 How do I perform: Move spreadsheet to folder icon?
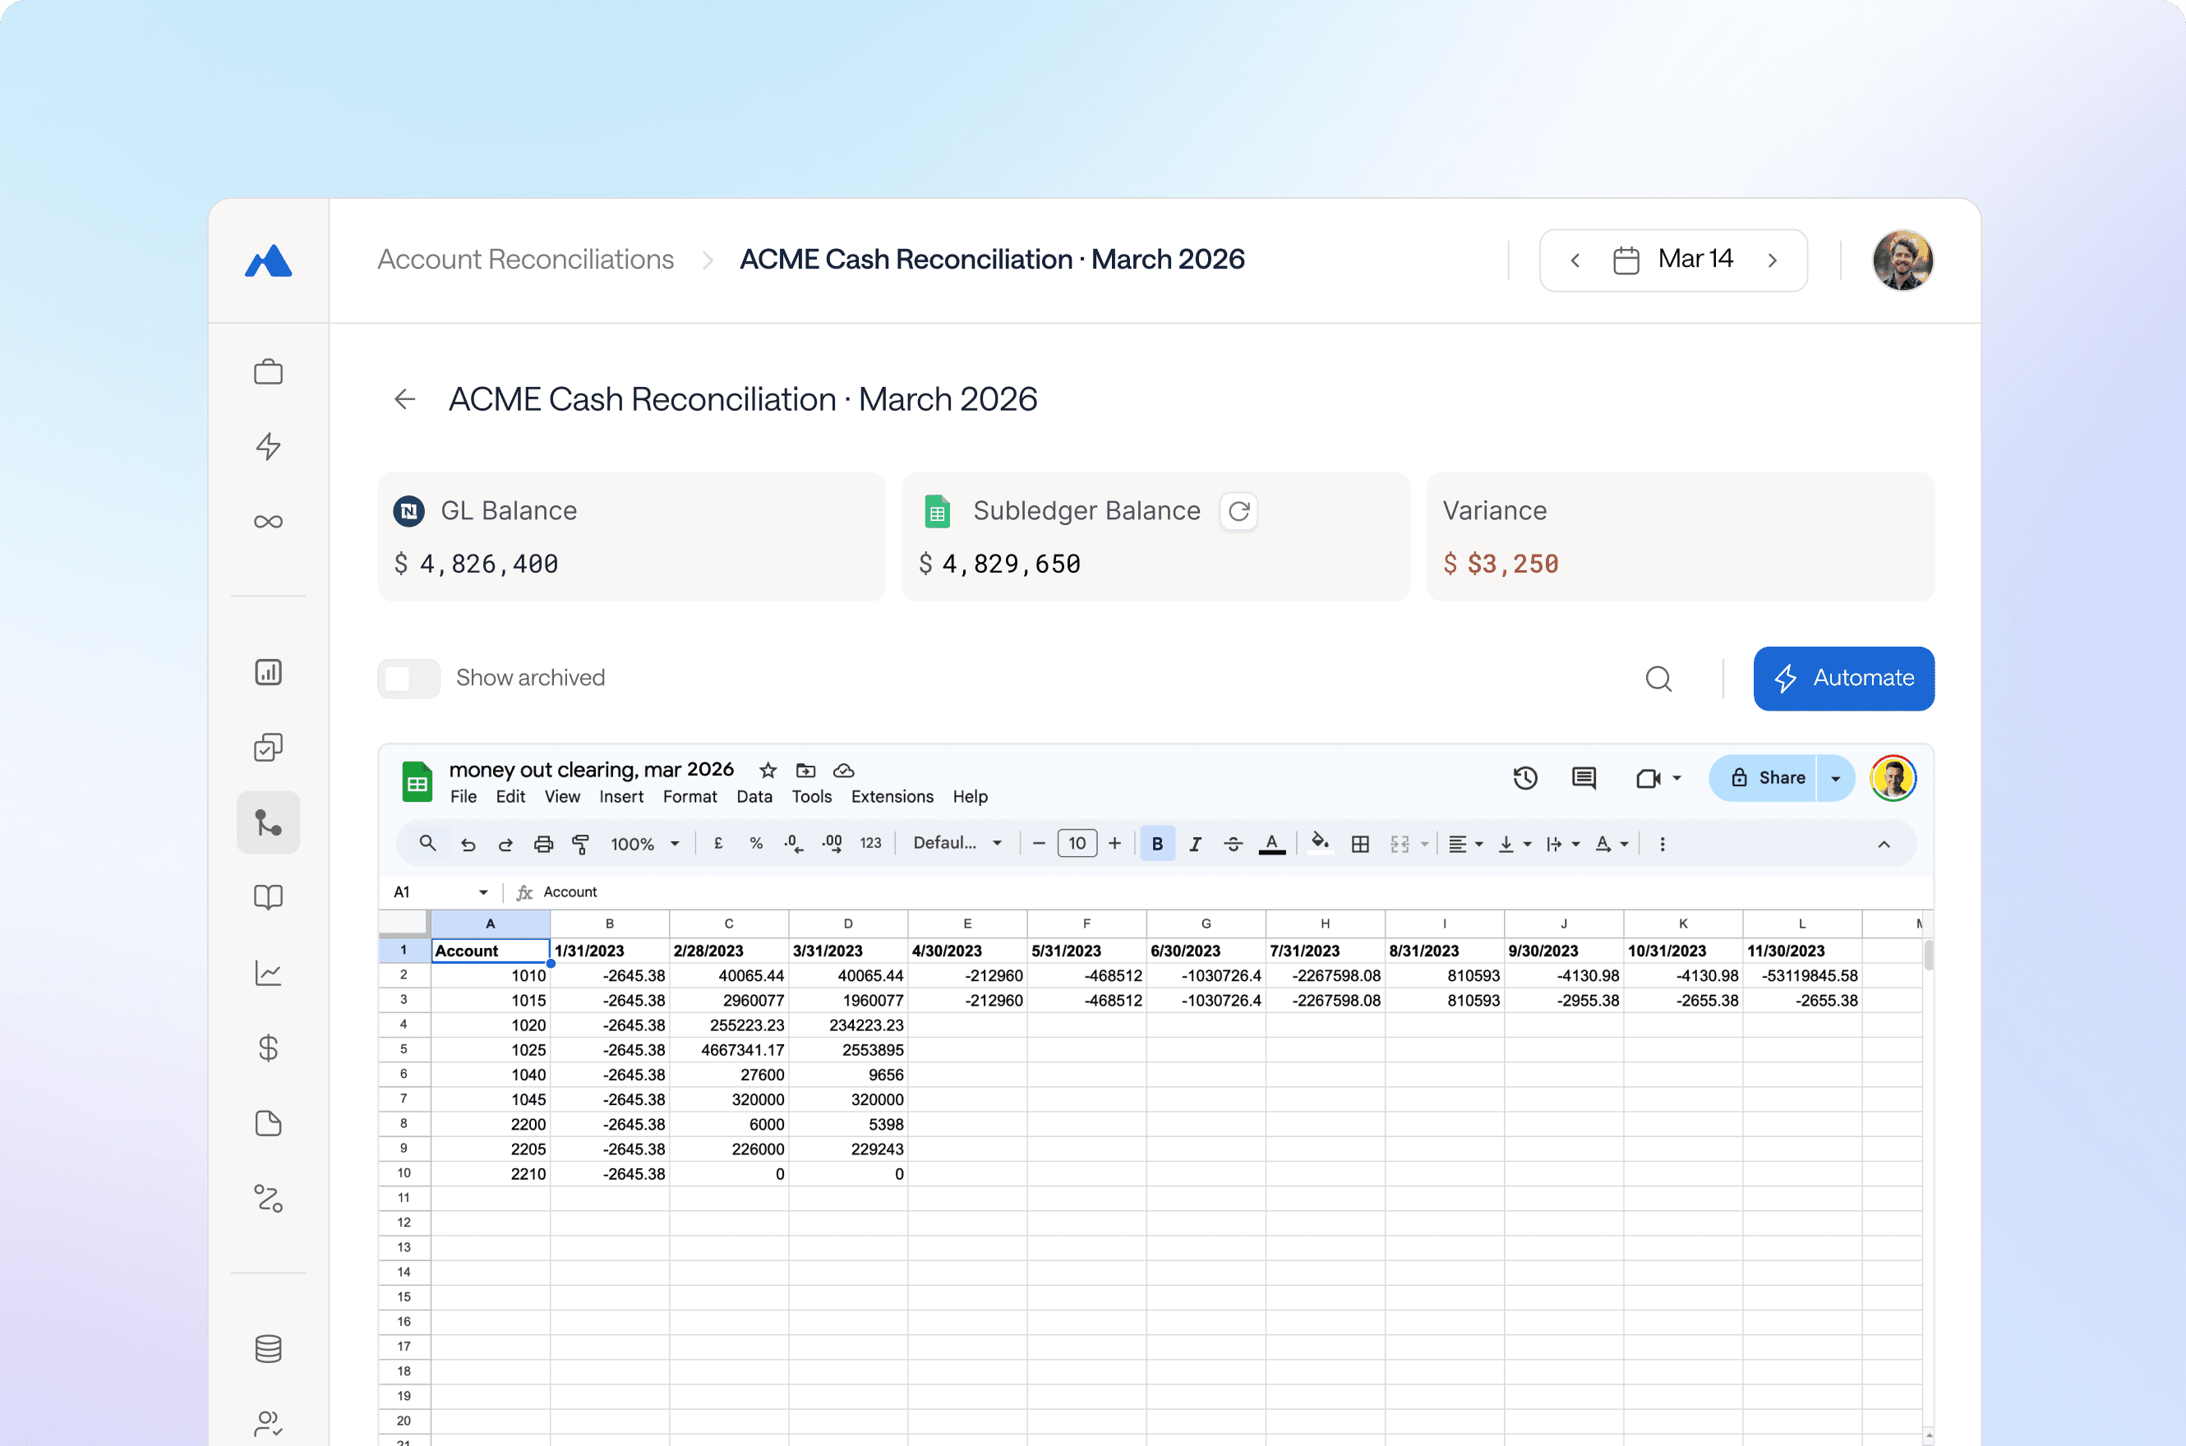(806, 770)
